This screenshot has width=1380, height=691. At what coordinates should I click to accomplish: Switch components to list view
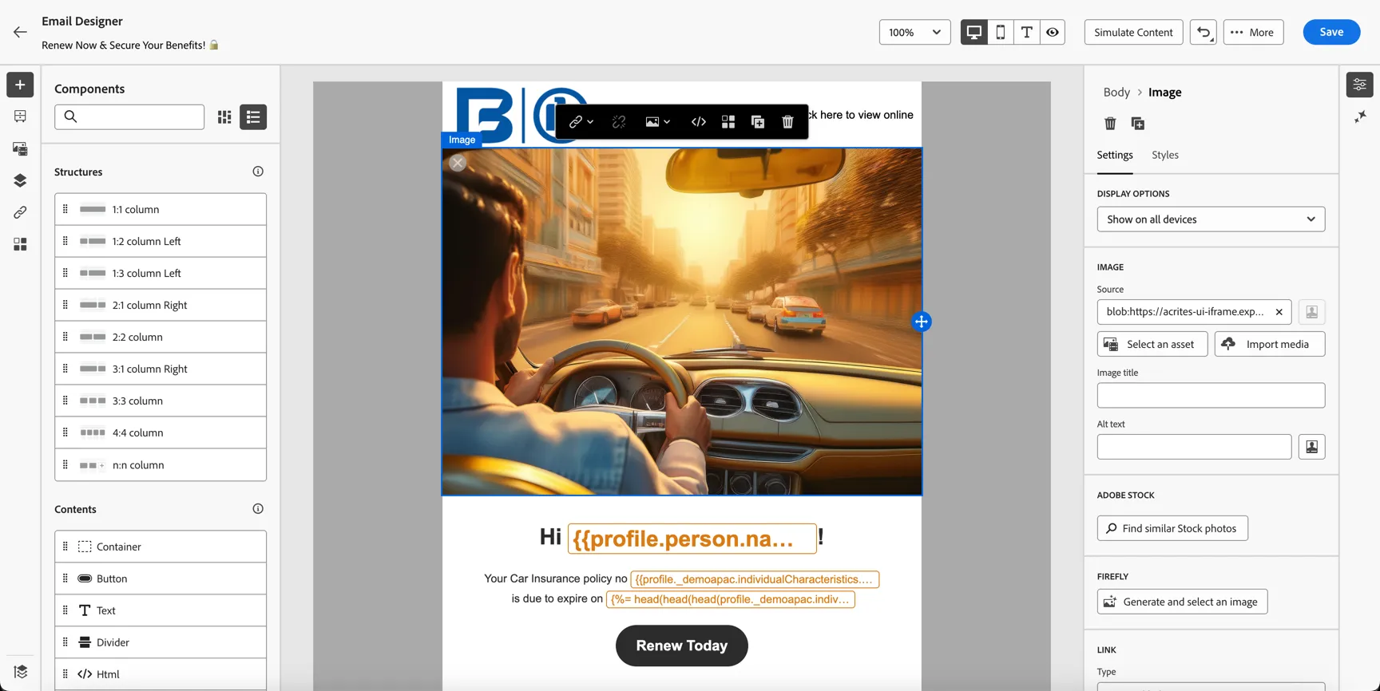click(253, 117)
